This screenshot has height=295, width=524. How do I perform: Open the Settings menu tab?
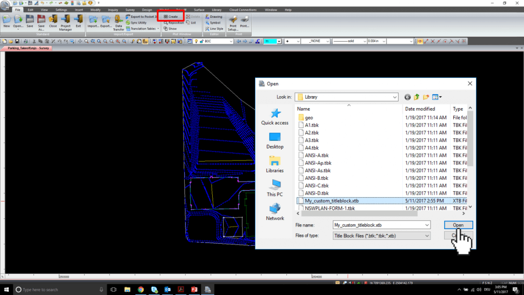click(61, 10)
